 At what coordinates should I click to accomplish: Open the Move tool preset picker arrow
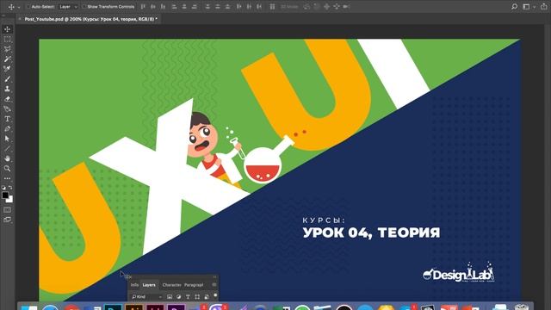click(19, 7)
